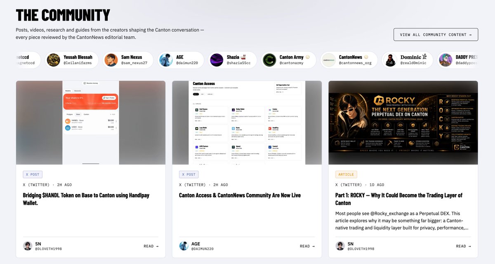Open 'Canton Access & CantonNews Community Are Now Live'
The height and width of the screenshot is (264, 495).
click(240, 195)
